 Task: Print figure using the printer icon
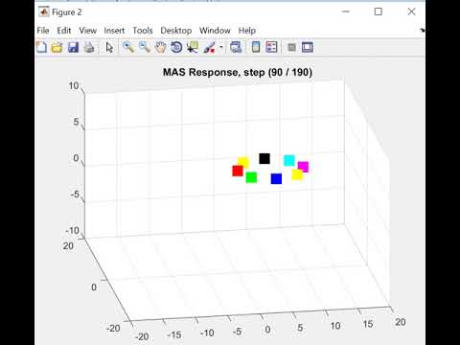[x=89, y=47]
